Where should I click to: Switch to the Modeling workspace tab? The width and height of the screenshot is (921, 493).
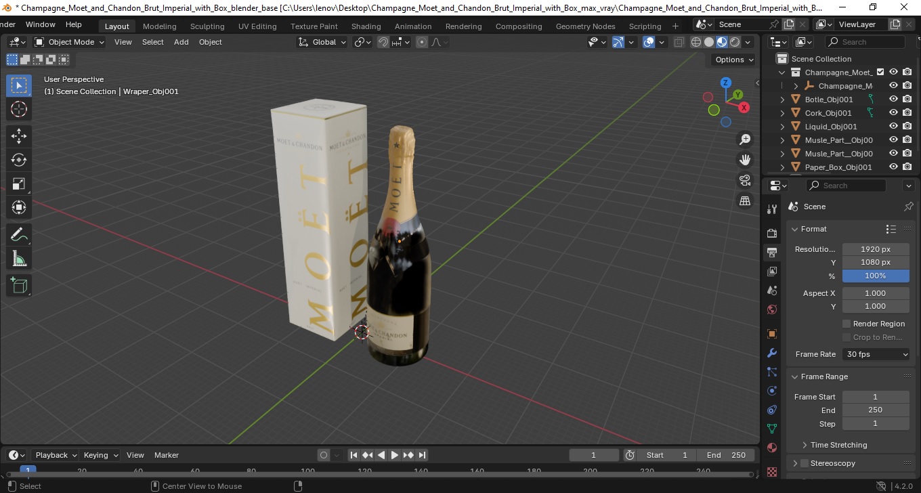click(159, 26)
